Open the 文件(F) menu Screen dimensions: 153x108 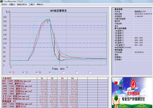4,5
